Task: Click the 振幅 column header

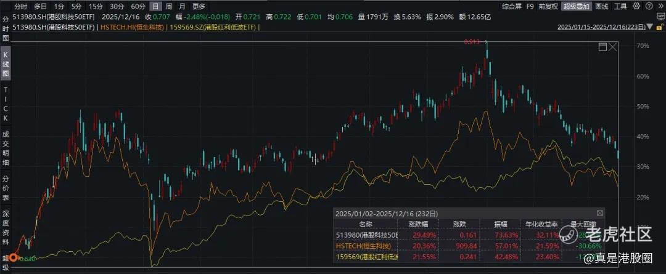Action: [x=500, y=224]
